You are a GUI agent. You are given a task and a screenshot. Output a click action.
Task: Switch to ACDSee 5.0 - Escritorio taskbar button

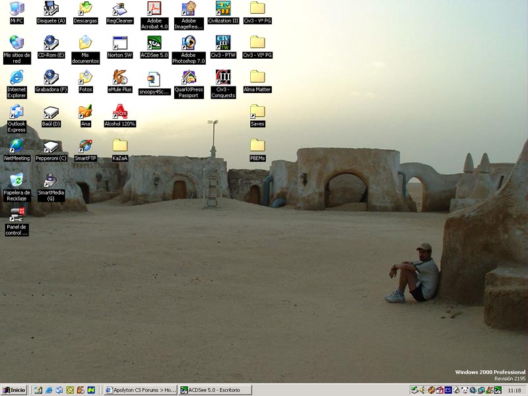coord(215,390)
